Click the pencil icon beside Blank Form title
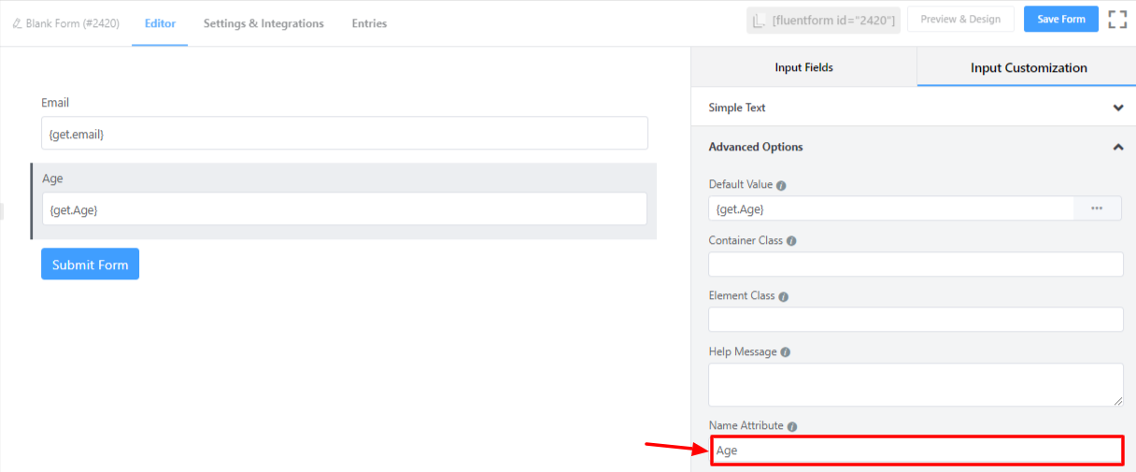The height and width of the screenshot is (472, 1136). tap(18, 23)
